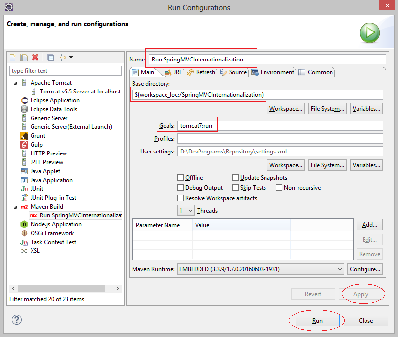The height and width of the screenshot is (337, 398).
Task: Click the XSL icon in the list
Action: [x=24, y=251]
